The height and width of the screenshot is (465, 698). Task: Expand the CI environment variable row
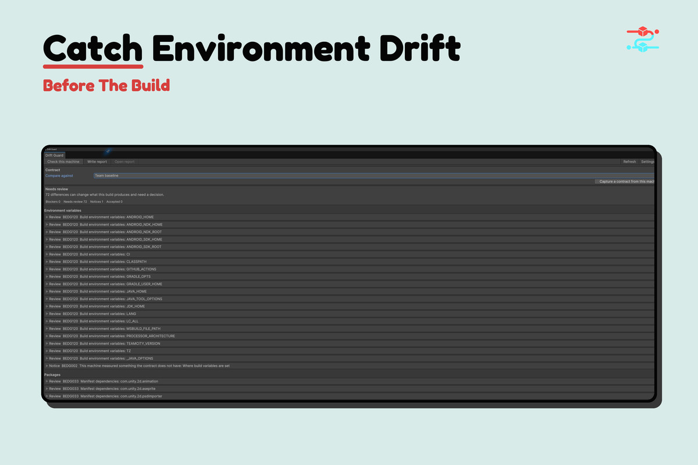[350, 254]
